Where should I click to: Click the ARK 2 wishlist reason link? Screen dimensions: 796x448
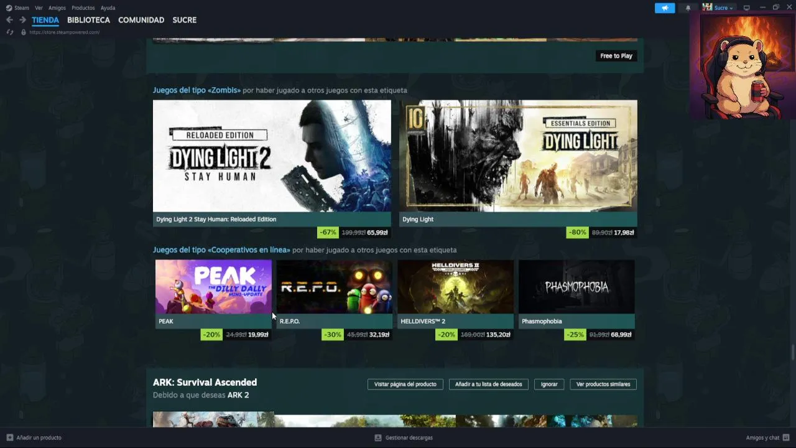click(238, 395)
